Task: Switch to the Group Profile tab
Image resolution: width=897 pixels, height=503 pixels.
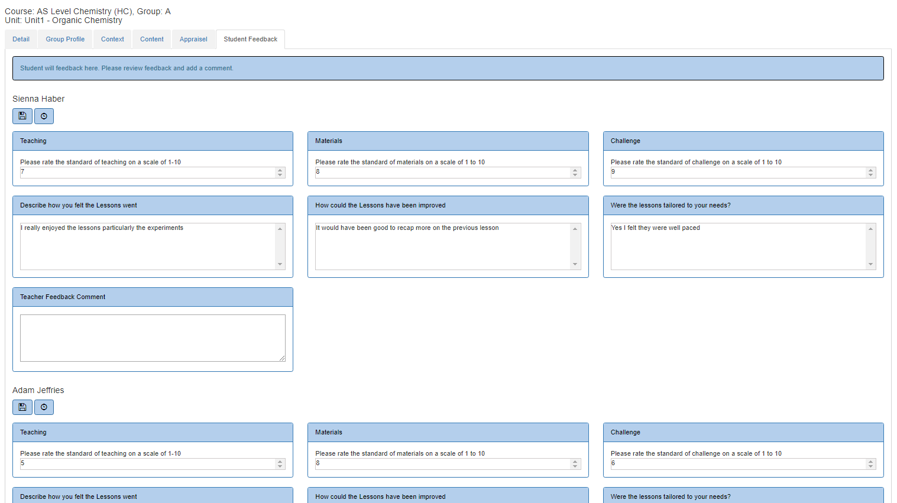Action: tap(65, 39)
